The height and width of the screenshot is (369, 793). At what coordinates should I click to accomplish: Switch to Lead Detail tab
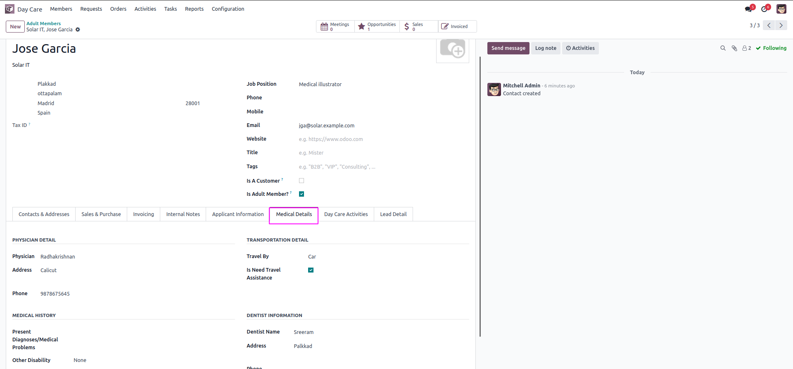click(x=393, y=214)
